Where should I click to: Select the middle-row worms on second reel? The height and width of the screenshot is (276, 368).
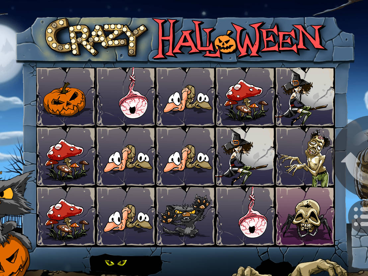(128, 159)
